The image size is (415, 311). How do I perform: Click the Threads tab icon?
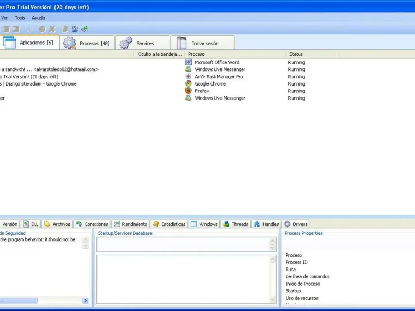pyautogui.click(x=226, y=224)
